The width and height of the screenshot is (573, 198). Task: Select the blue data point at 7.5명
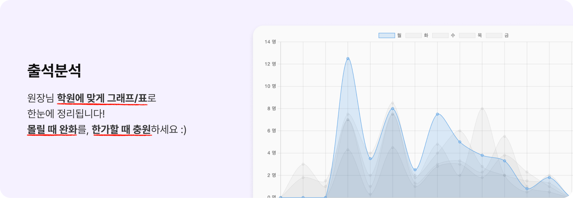coord(438,114)
